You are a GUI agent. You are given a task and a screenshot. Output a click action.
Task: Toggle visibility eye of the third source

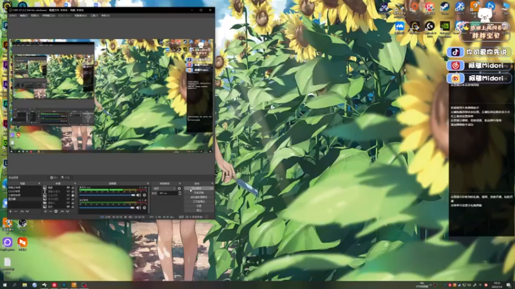click(x=68, y=195)
